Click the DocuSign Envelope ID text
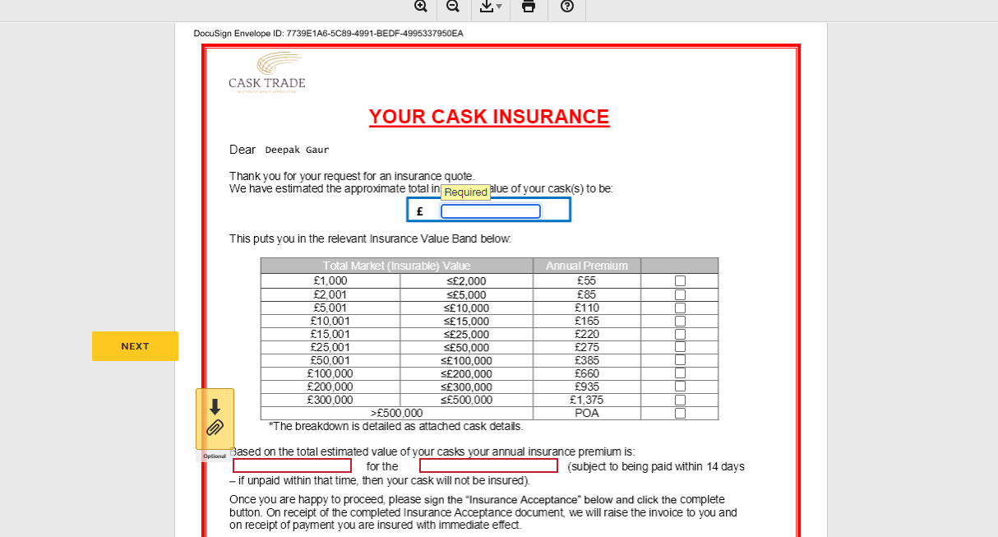998x537 pixels. (x=328, y=34)
